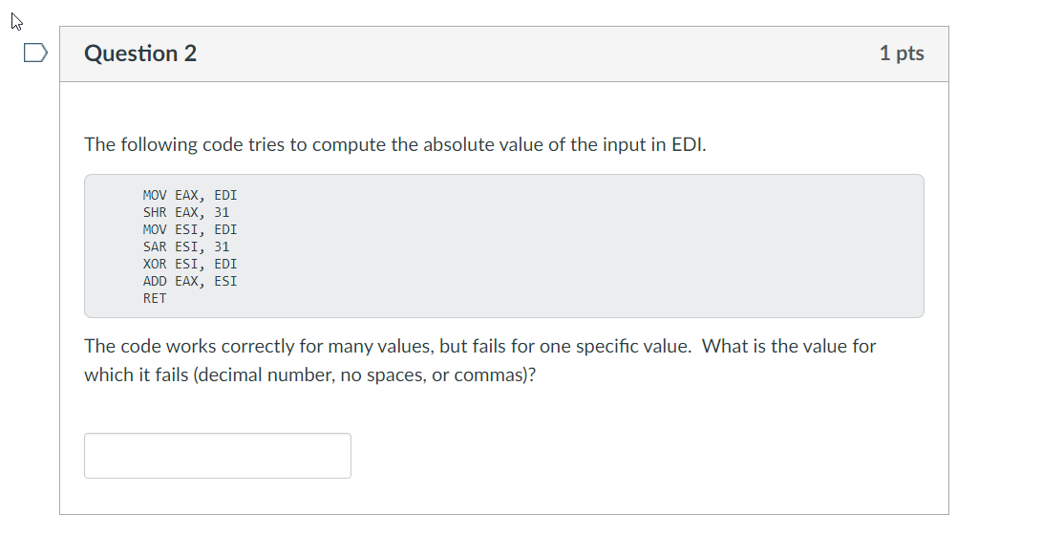Screen dimensions: 1063x557
Task: Click the "(decimal number, no spaces, or commas)?" text
Action: (365, 375)
